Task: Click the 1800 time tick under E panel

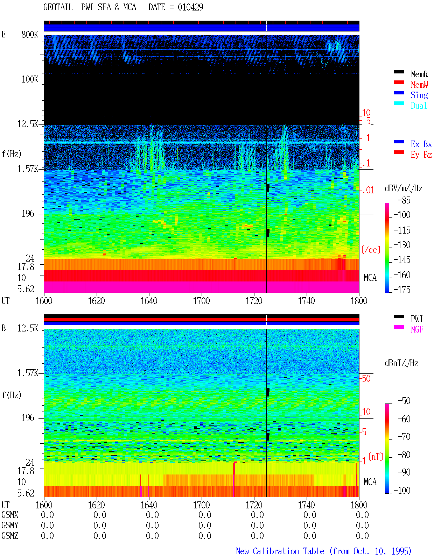Action: [x=359, y=301]
